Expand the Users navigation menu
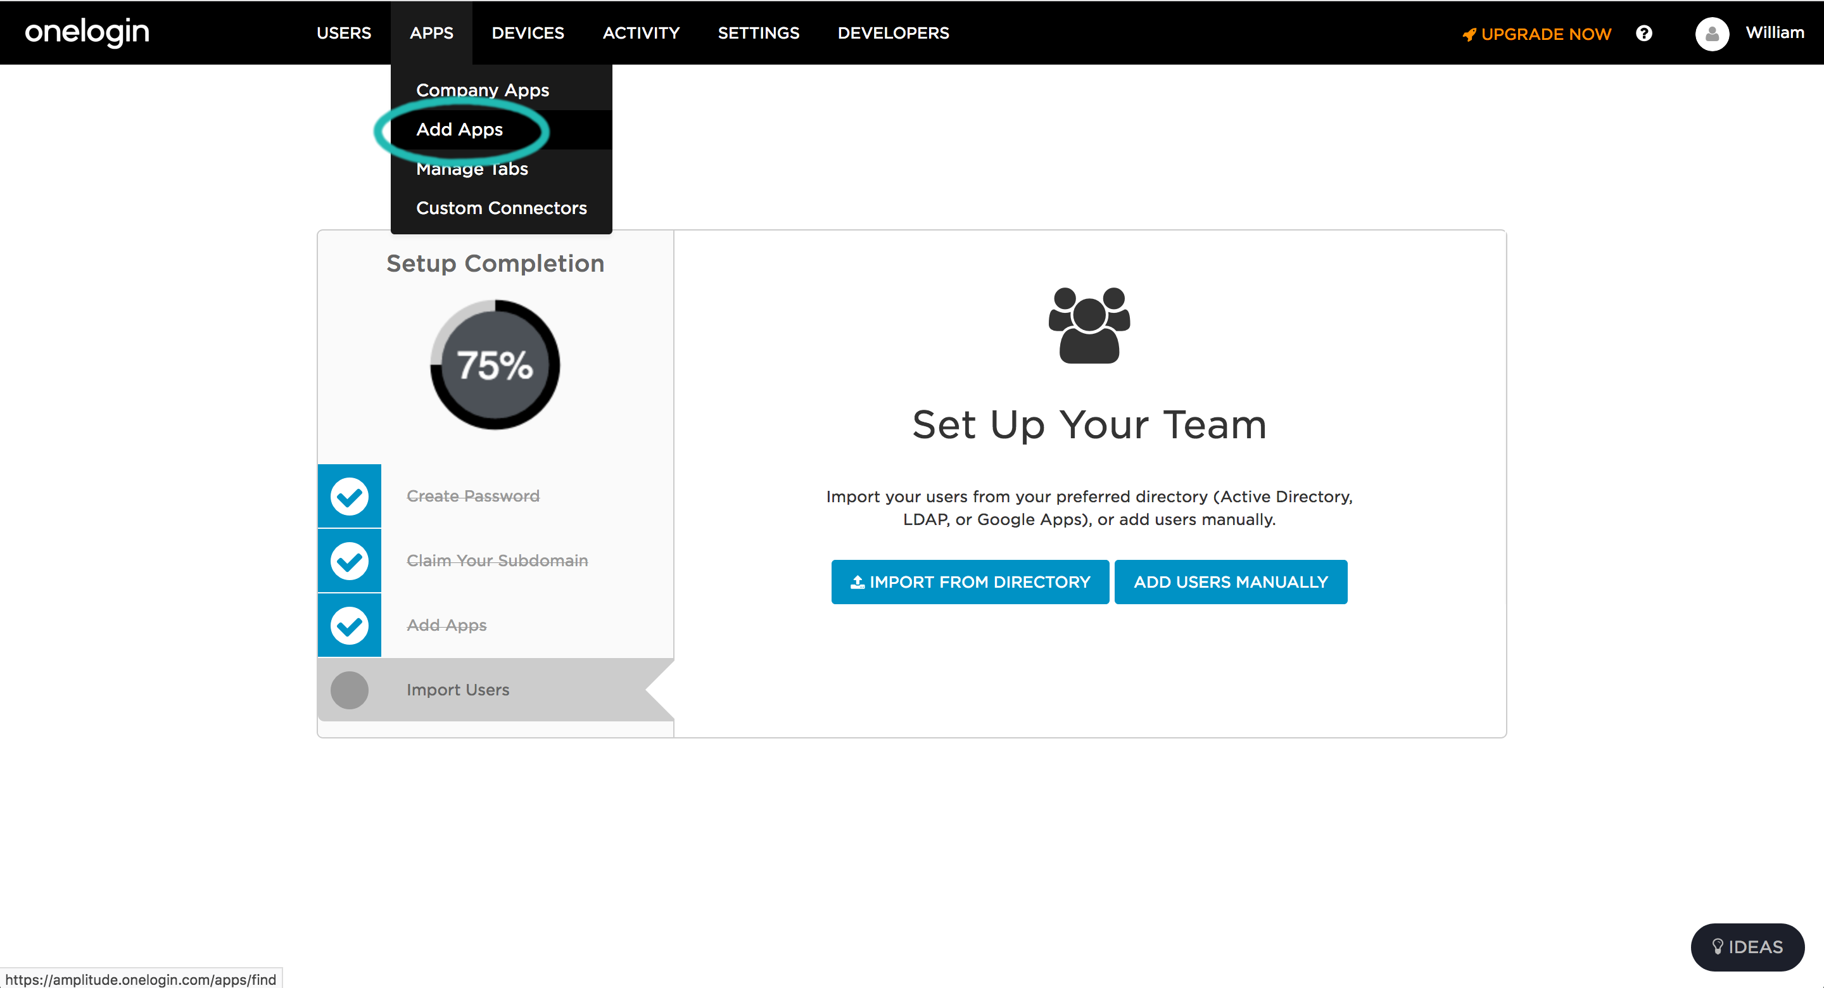The image size is (1824, 988). (343, 34)
